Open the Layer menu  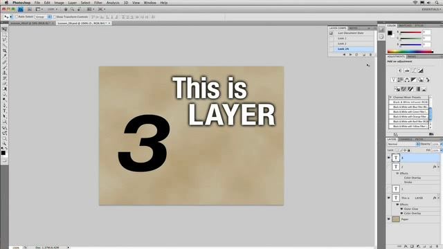72,3
